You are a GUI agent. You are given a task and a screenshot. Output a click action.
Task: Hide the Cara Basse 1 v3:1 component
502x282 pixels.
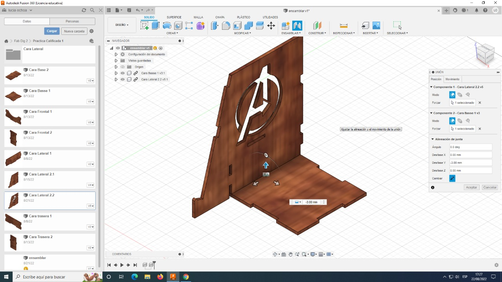pyautogui.click(x=122, y=73)
